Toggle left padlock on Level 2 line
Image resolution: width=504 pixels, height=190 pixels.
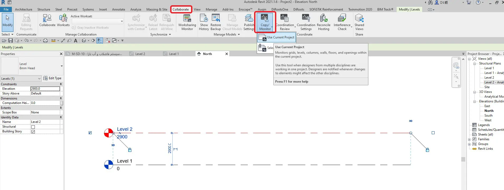pyautogui.click(x=130, y=150)
